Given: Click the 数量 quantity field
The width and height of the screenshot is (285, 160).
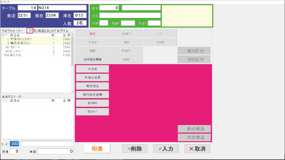Looking at the screenshot, I should tap(14, 151).
